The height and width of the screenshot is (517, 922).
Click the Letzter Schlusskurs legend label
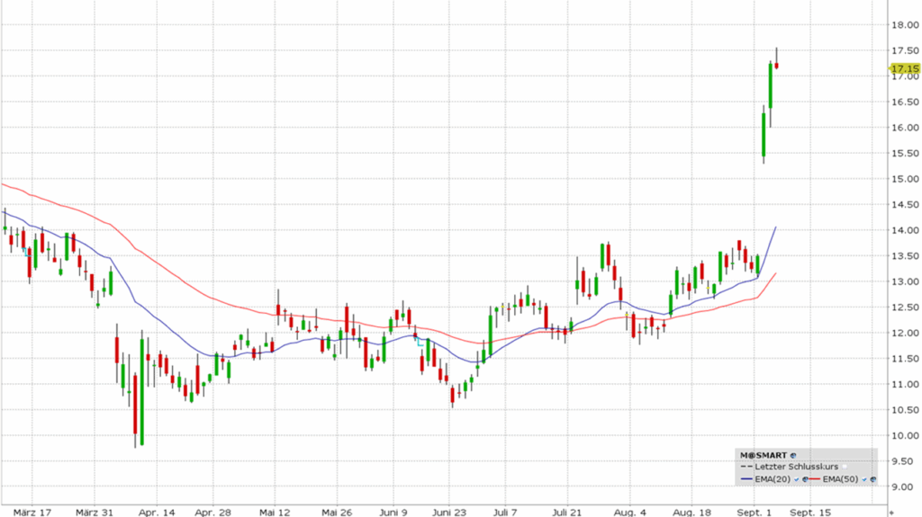tap(796, 467)
